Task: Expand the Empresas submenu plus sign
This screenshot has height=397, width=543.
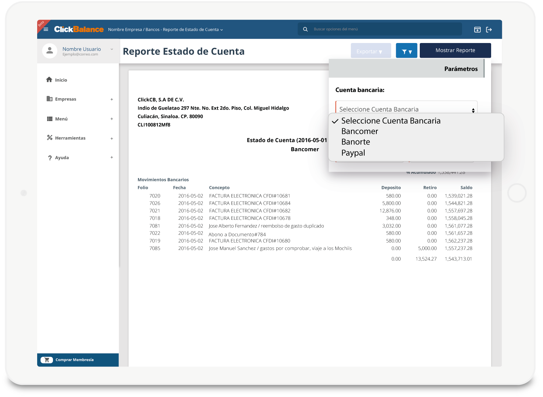Action: (112, 99)
